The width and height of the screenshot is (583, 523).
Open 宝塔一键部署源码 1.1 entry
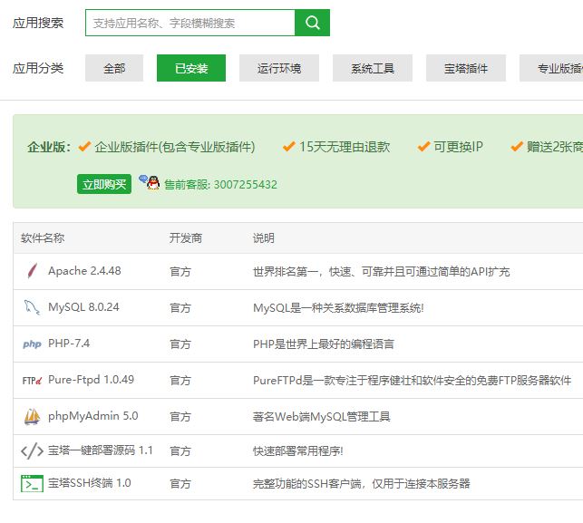pos(101,450)
